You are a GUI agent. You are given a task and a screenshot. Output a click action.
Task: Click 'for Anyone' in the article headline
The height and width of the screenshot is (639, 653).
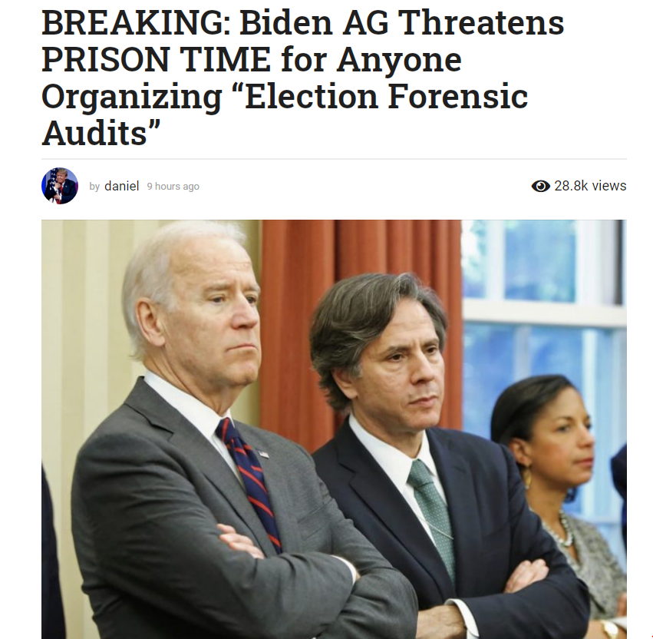(x=371, y=59)
